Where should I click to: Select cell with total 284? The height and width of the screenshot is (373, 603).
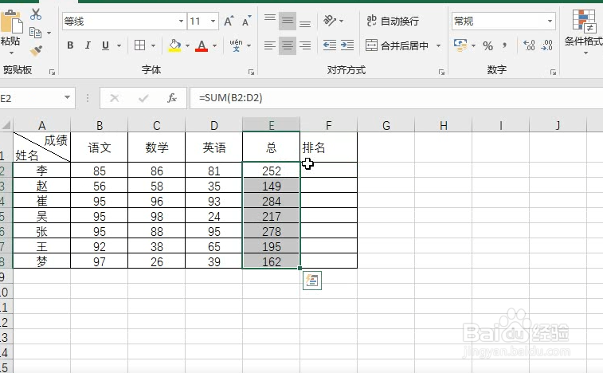tap(271, 201)
